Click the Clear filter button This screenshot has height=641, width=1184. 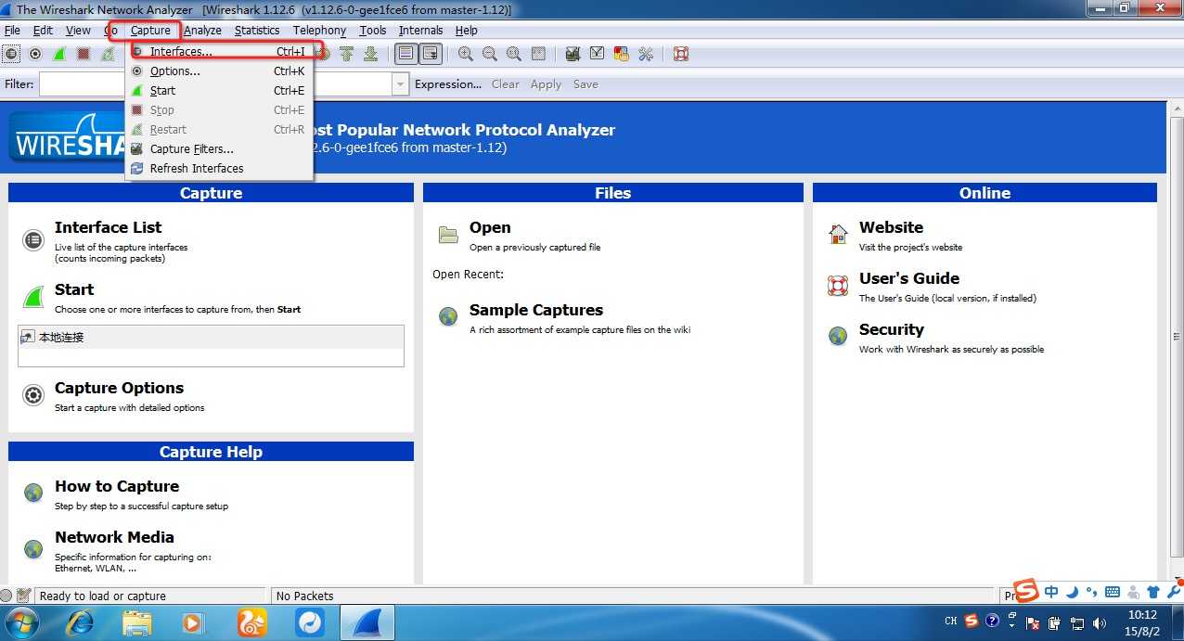(x=506, y=84)
